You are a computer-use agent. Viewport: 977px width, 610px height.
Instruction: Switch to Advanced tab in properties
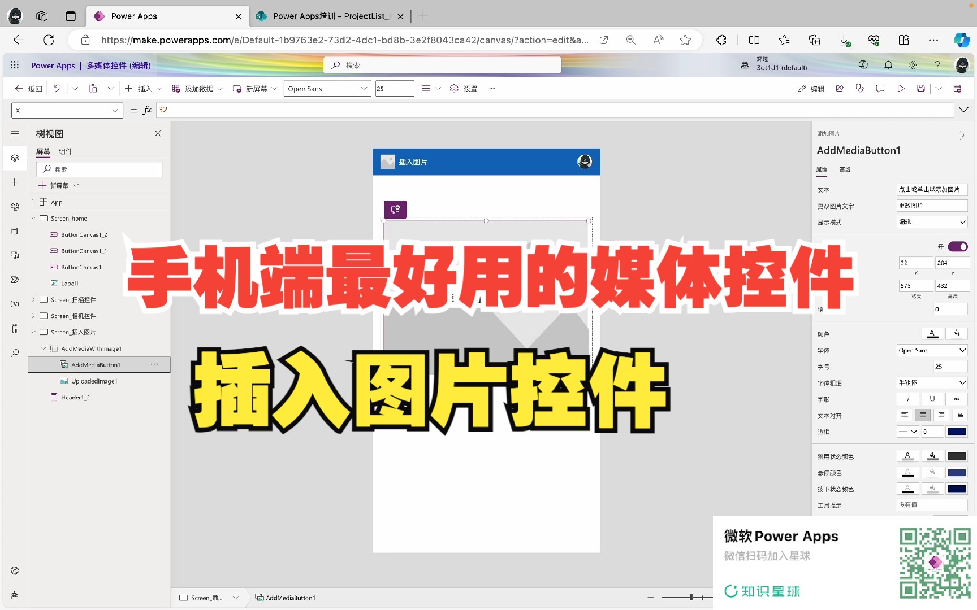pos(845,169)
